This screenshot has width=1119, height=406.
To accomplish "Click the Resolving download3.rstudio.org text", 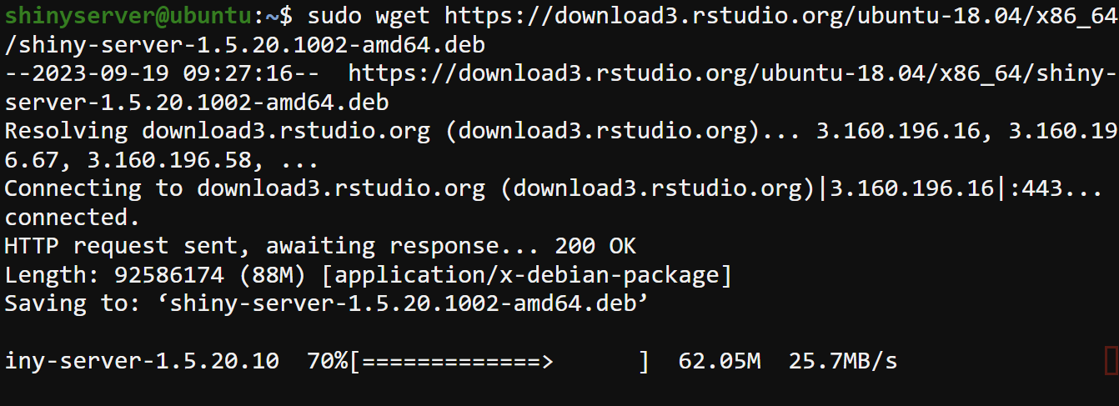I will coord(217,131).
